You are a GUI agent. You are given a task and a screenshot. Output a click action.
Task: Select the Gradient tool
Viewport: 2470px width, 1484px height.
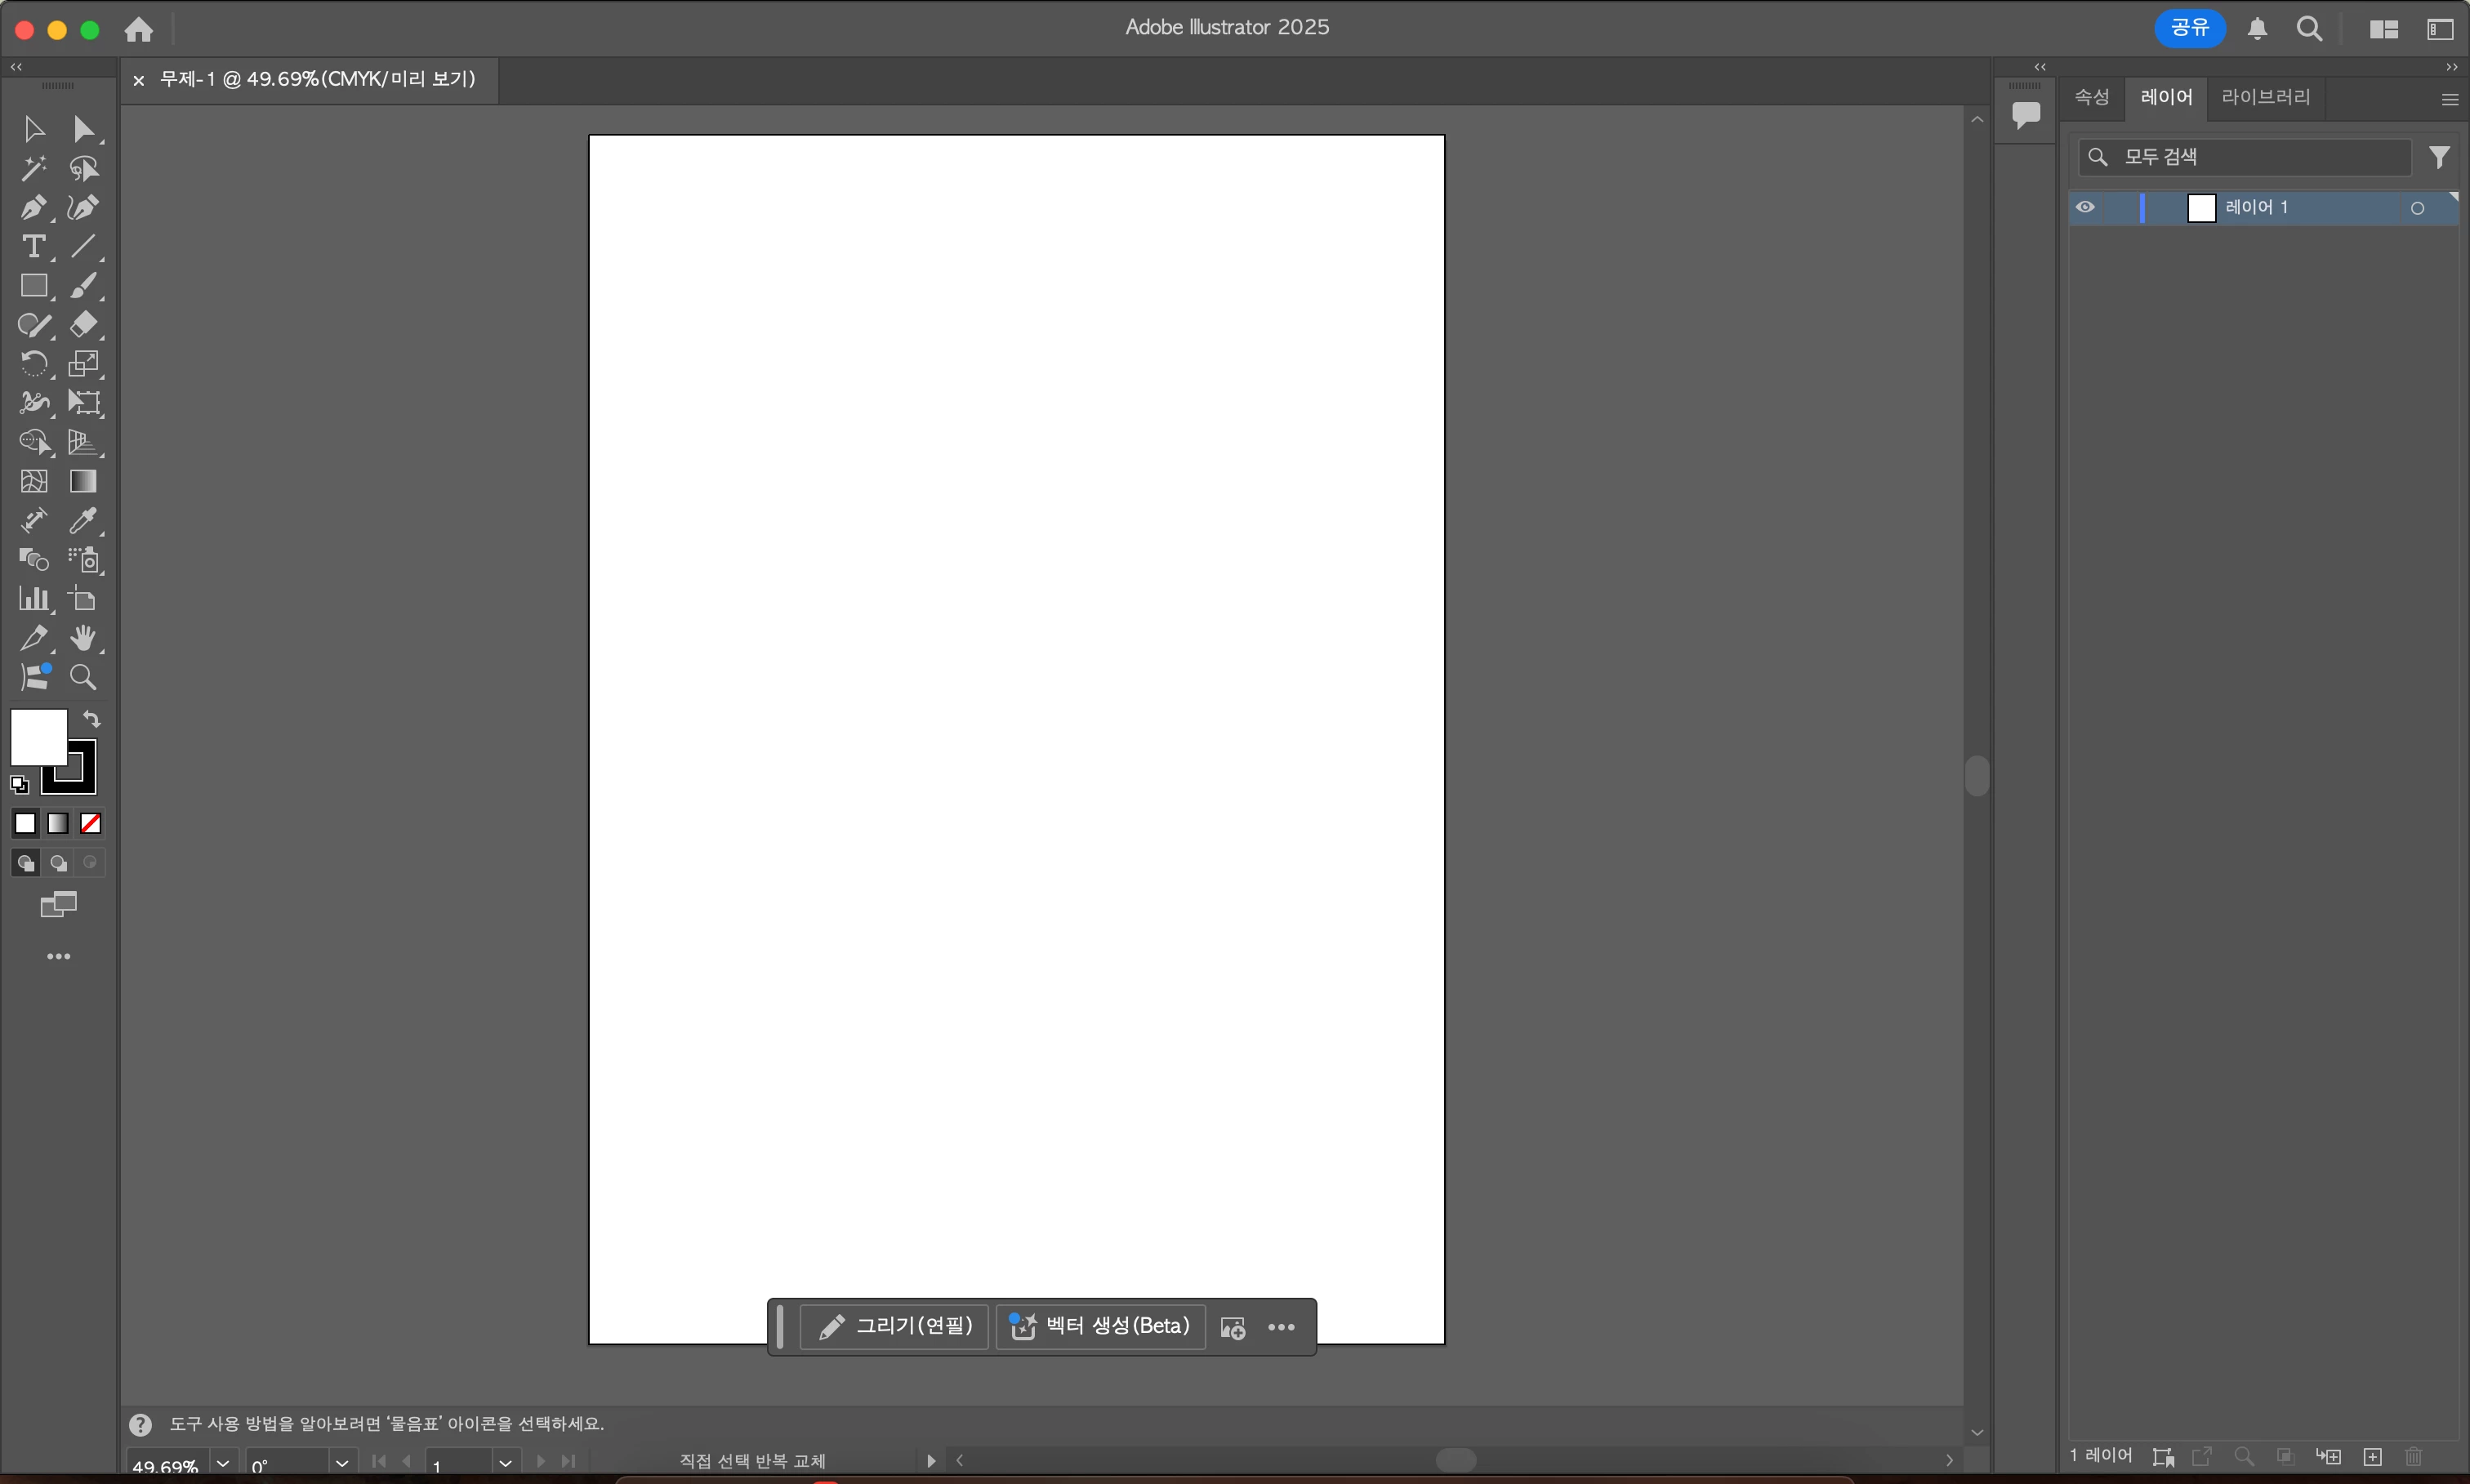[83, 481]
